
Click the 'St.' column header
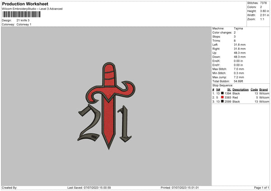[229, 90]
